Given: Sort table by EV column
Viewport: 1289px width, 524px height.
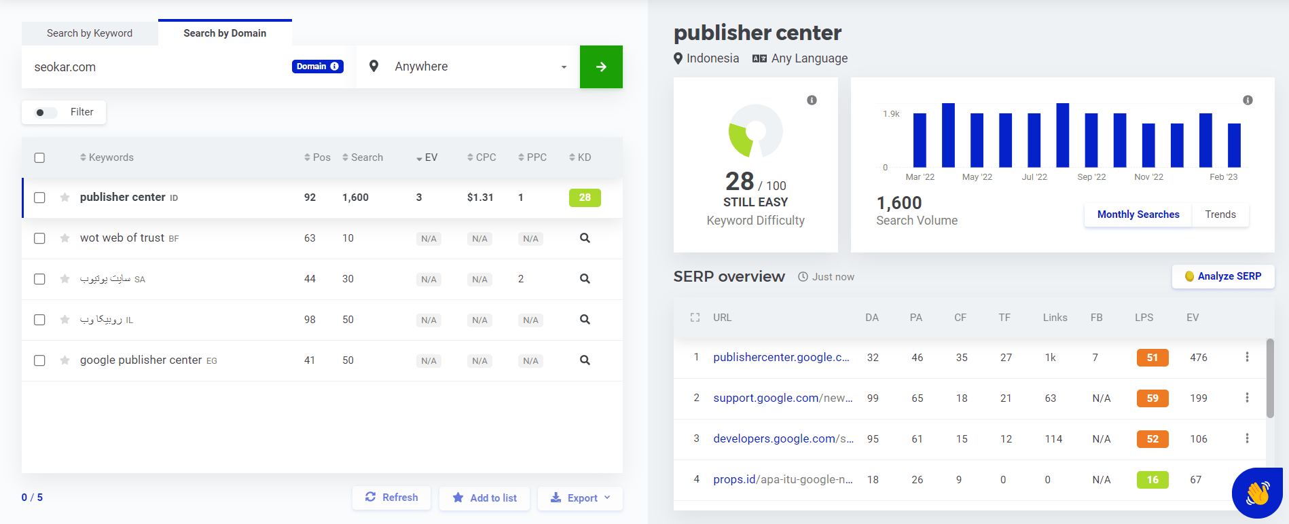Looking at the screenshot, I should (426, 157).
